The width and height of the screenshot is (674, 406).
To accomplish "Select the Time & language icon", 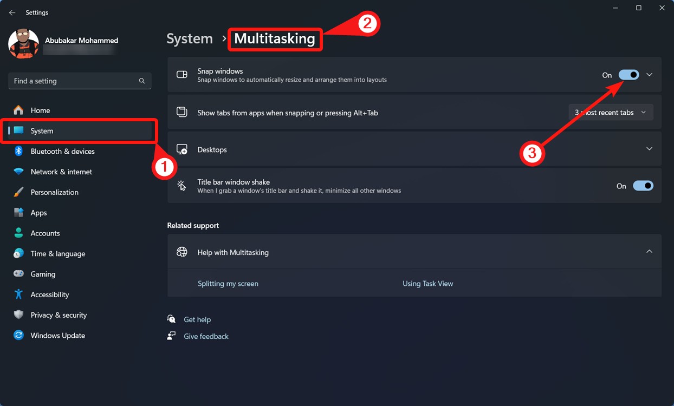I will tap(18, 253).
